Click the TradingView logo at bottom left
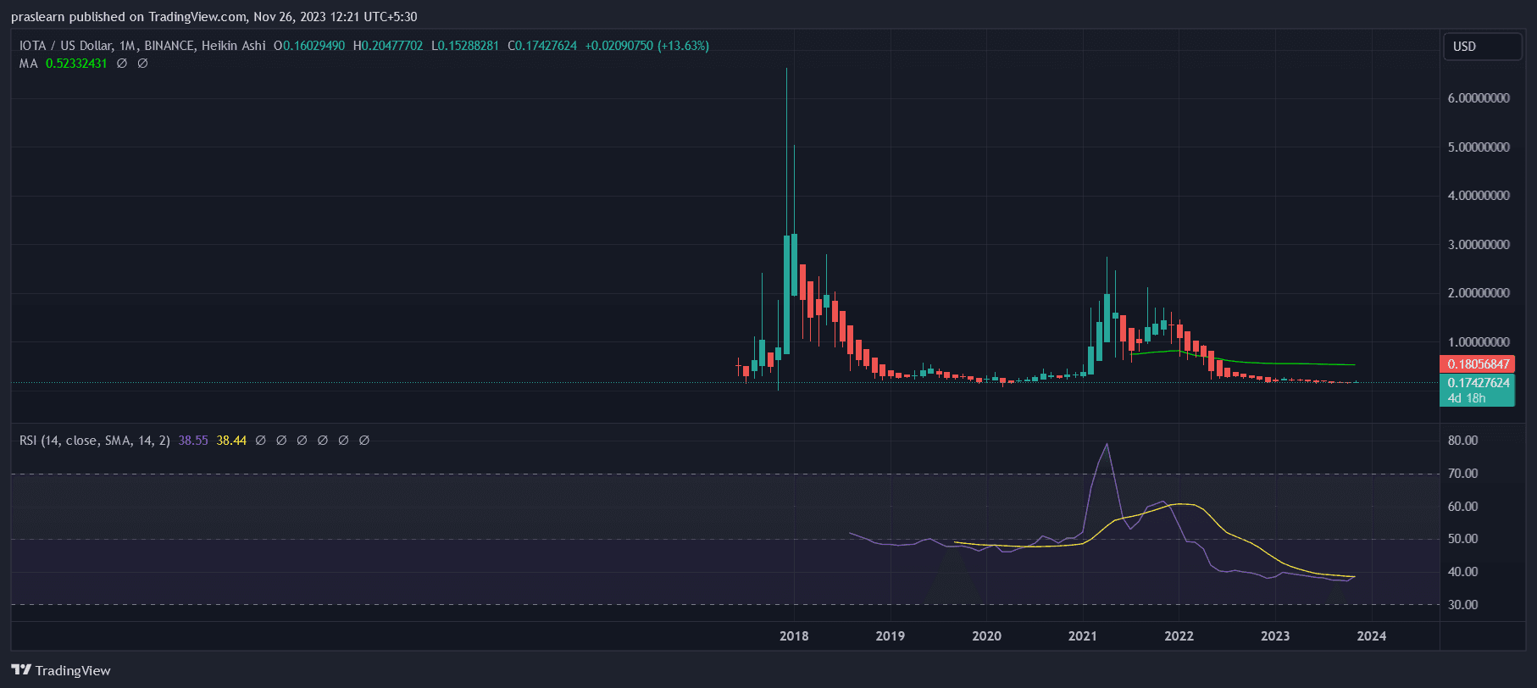Image resolution: width=1537 pixels, height=688 pixels. coord(61,670)
